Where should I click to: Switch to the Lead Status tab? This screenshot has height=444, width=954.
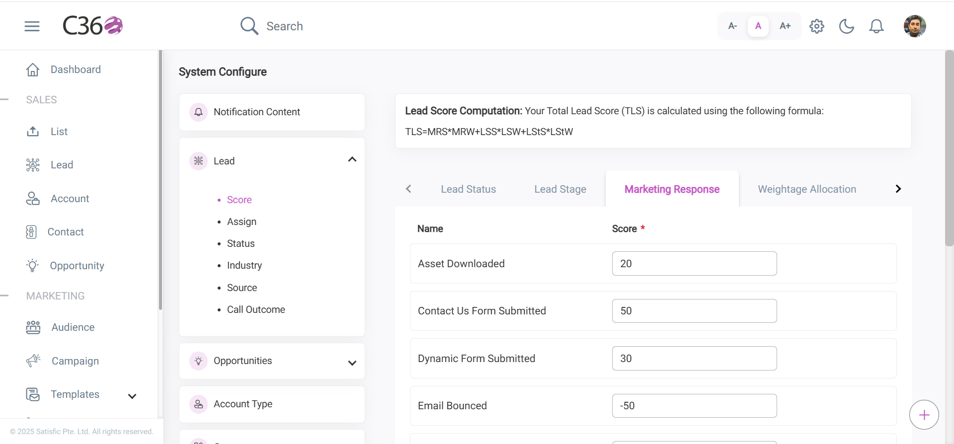tap(469, 189)
